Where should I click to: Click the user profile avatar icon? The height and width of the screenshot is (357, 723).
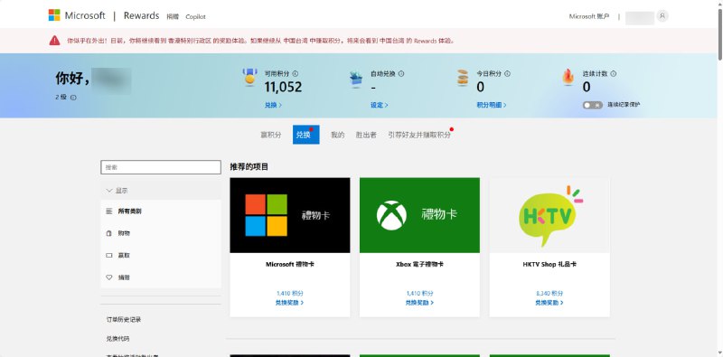[662, 15]
